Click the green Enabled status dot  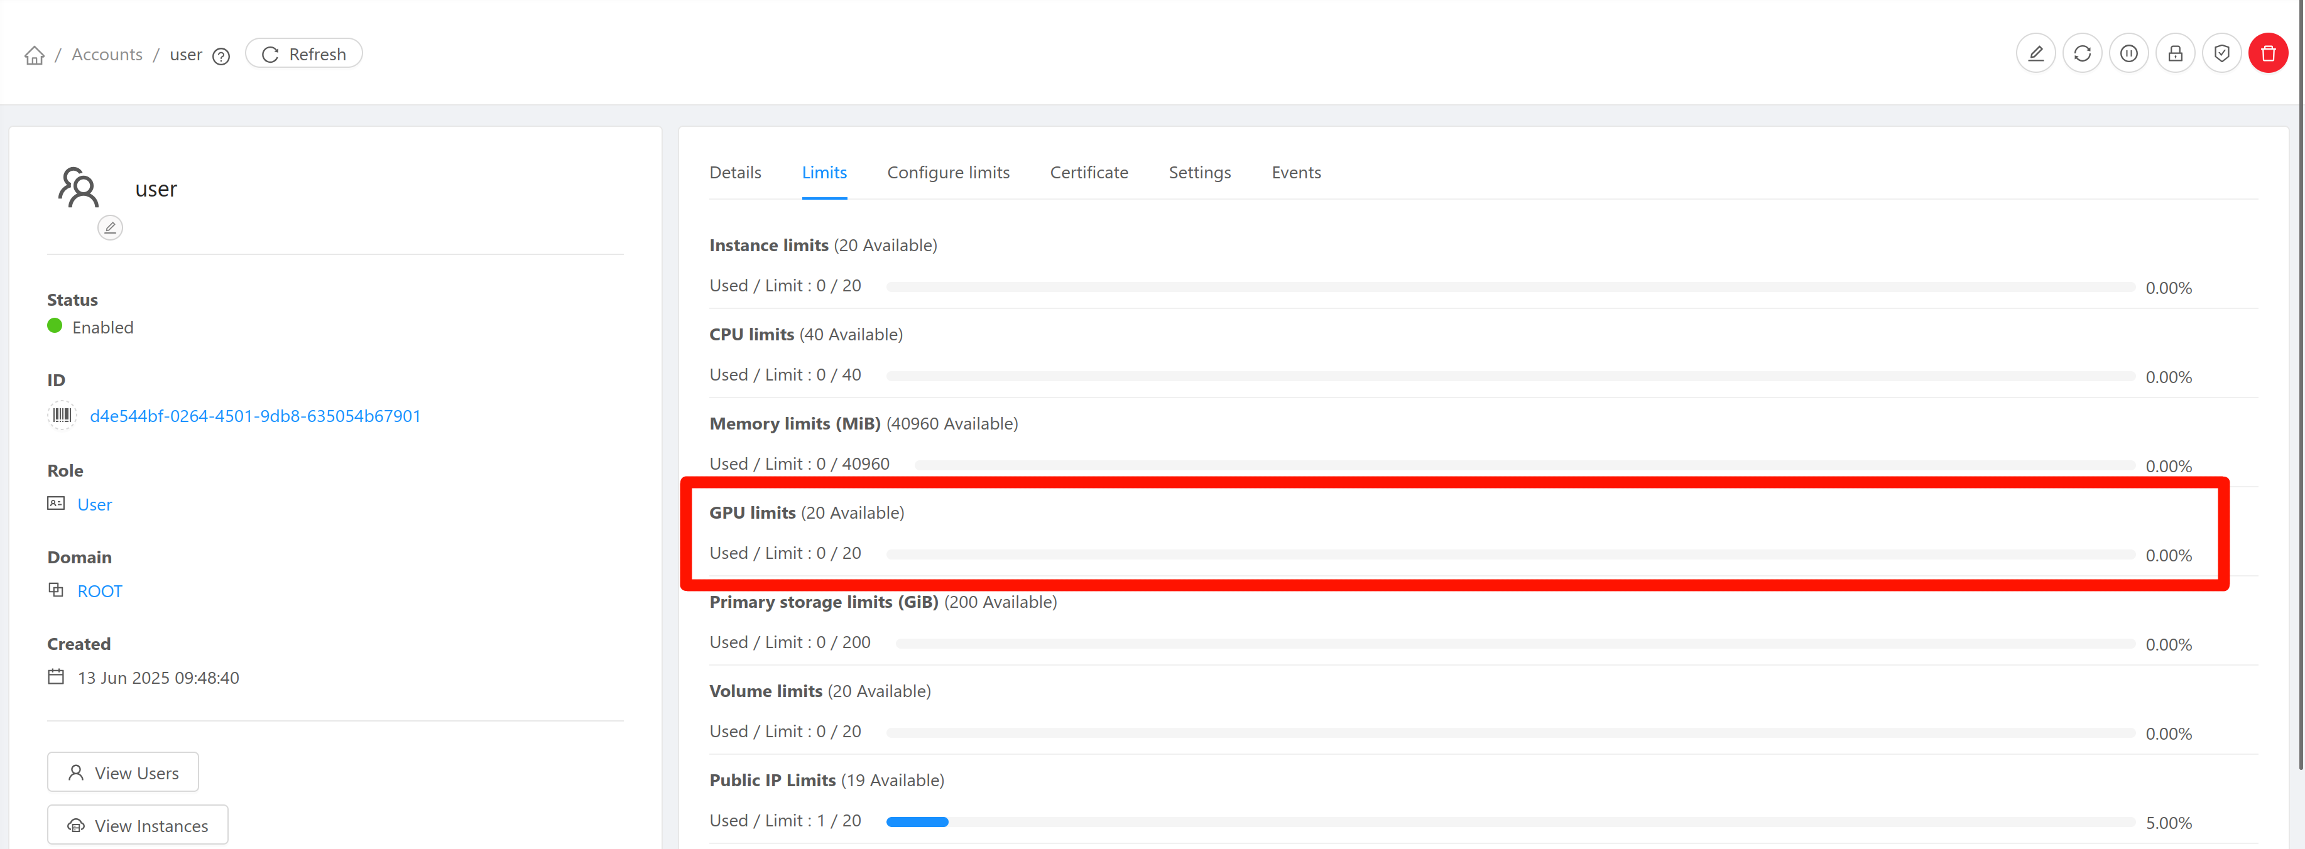click(55, 327)
